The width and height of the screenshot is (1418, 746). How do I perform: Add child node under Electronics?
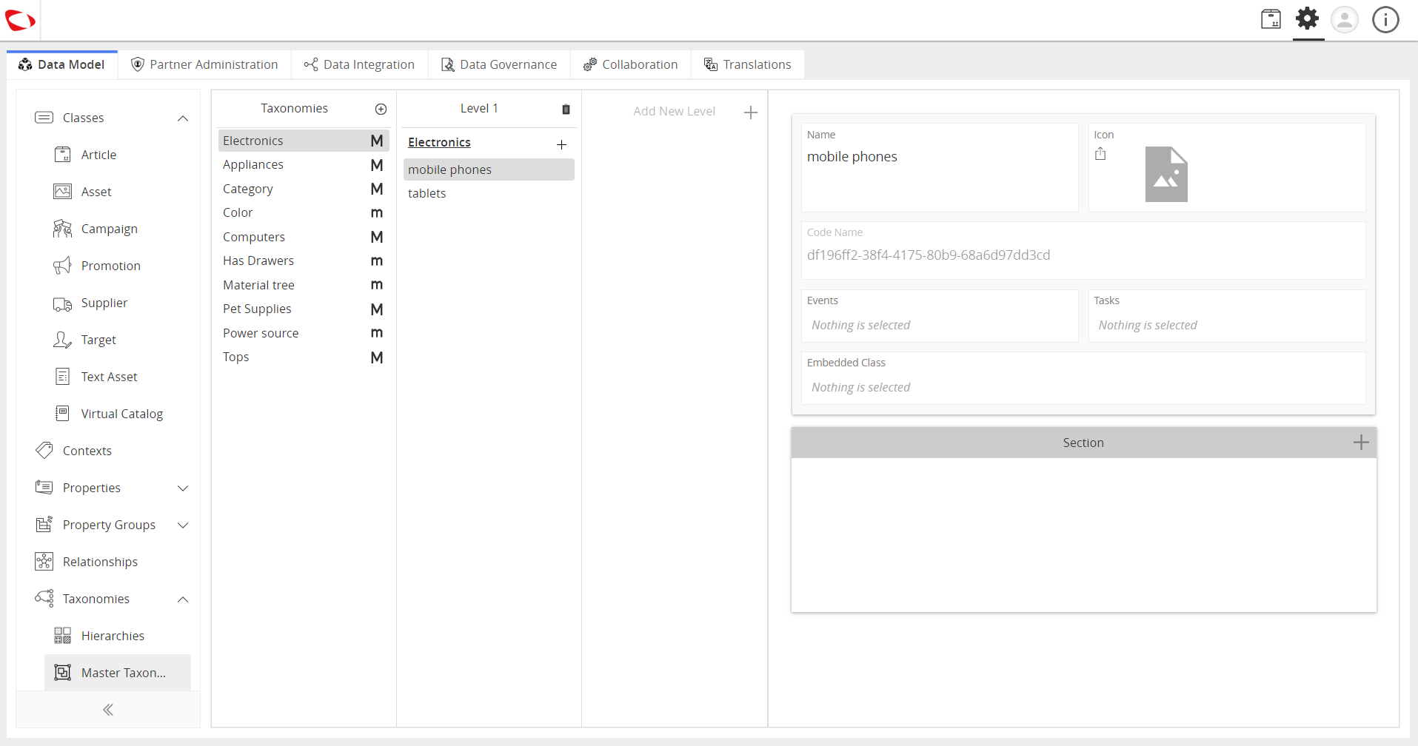point(561,145)
